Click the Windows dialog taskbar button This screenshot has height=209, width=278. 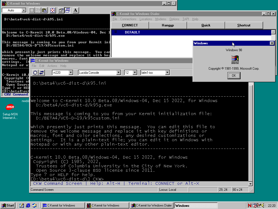coord(196,205)
